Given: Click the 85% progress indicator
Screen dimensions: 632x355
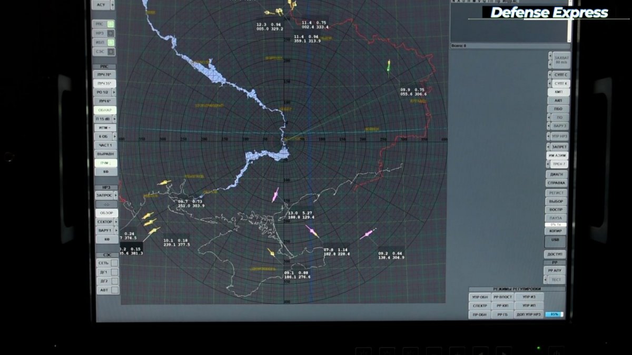Looking at the screenshot, I should pos(554,315).
